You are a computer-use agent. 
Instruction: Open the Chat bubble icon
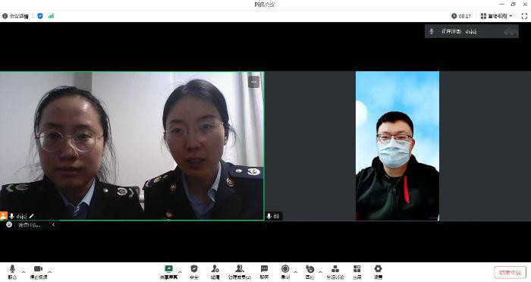264,272
